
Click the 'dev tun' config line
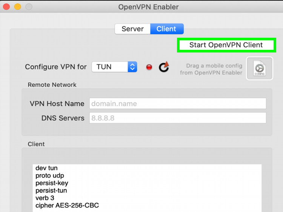[x=46, y=168]
